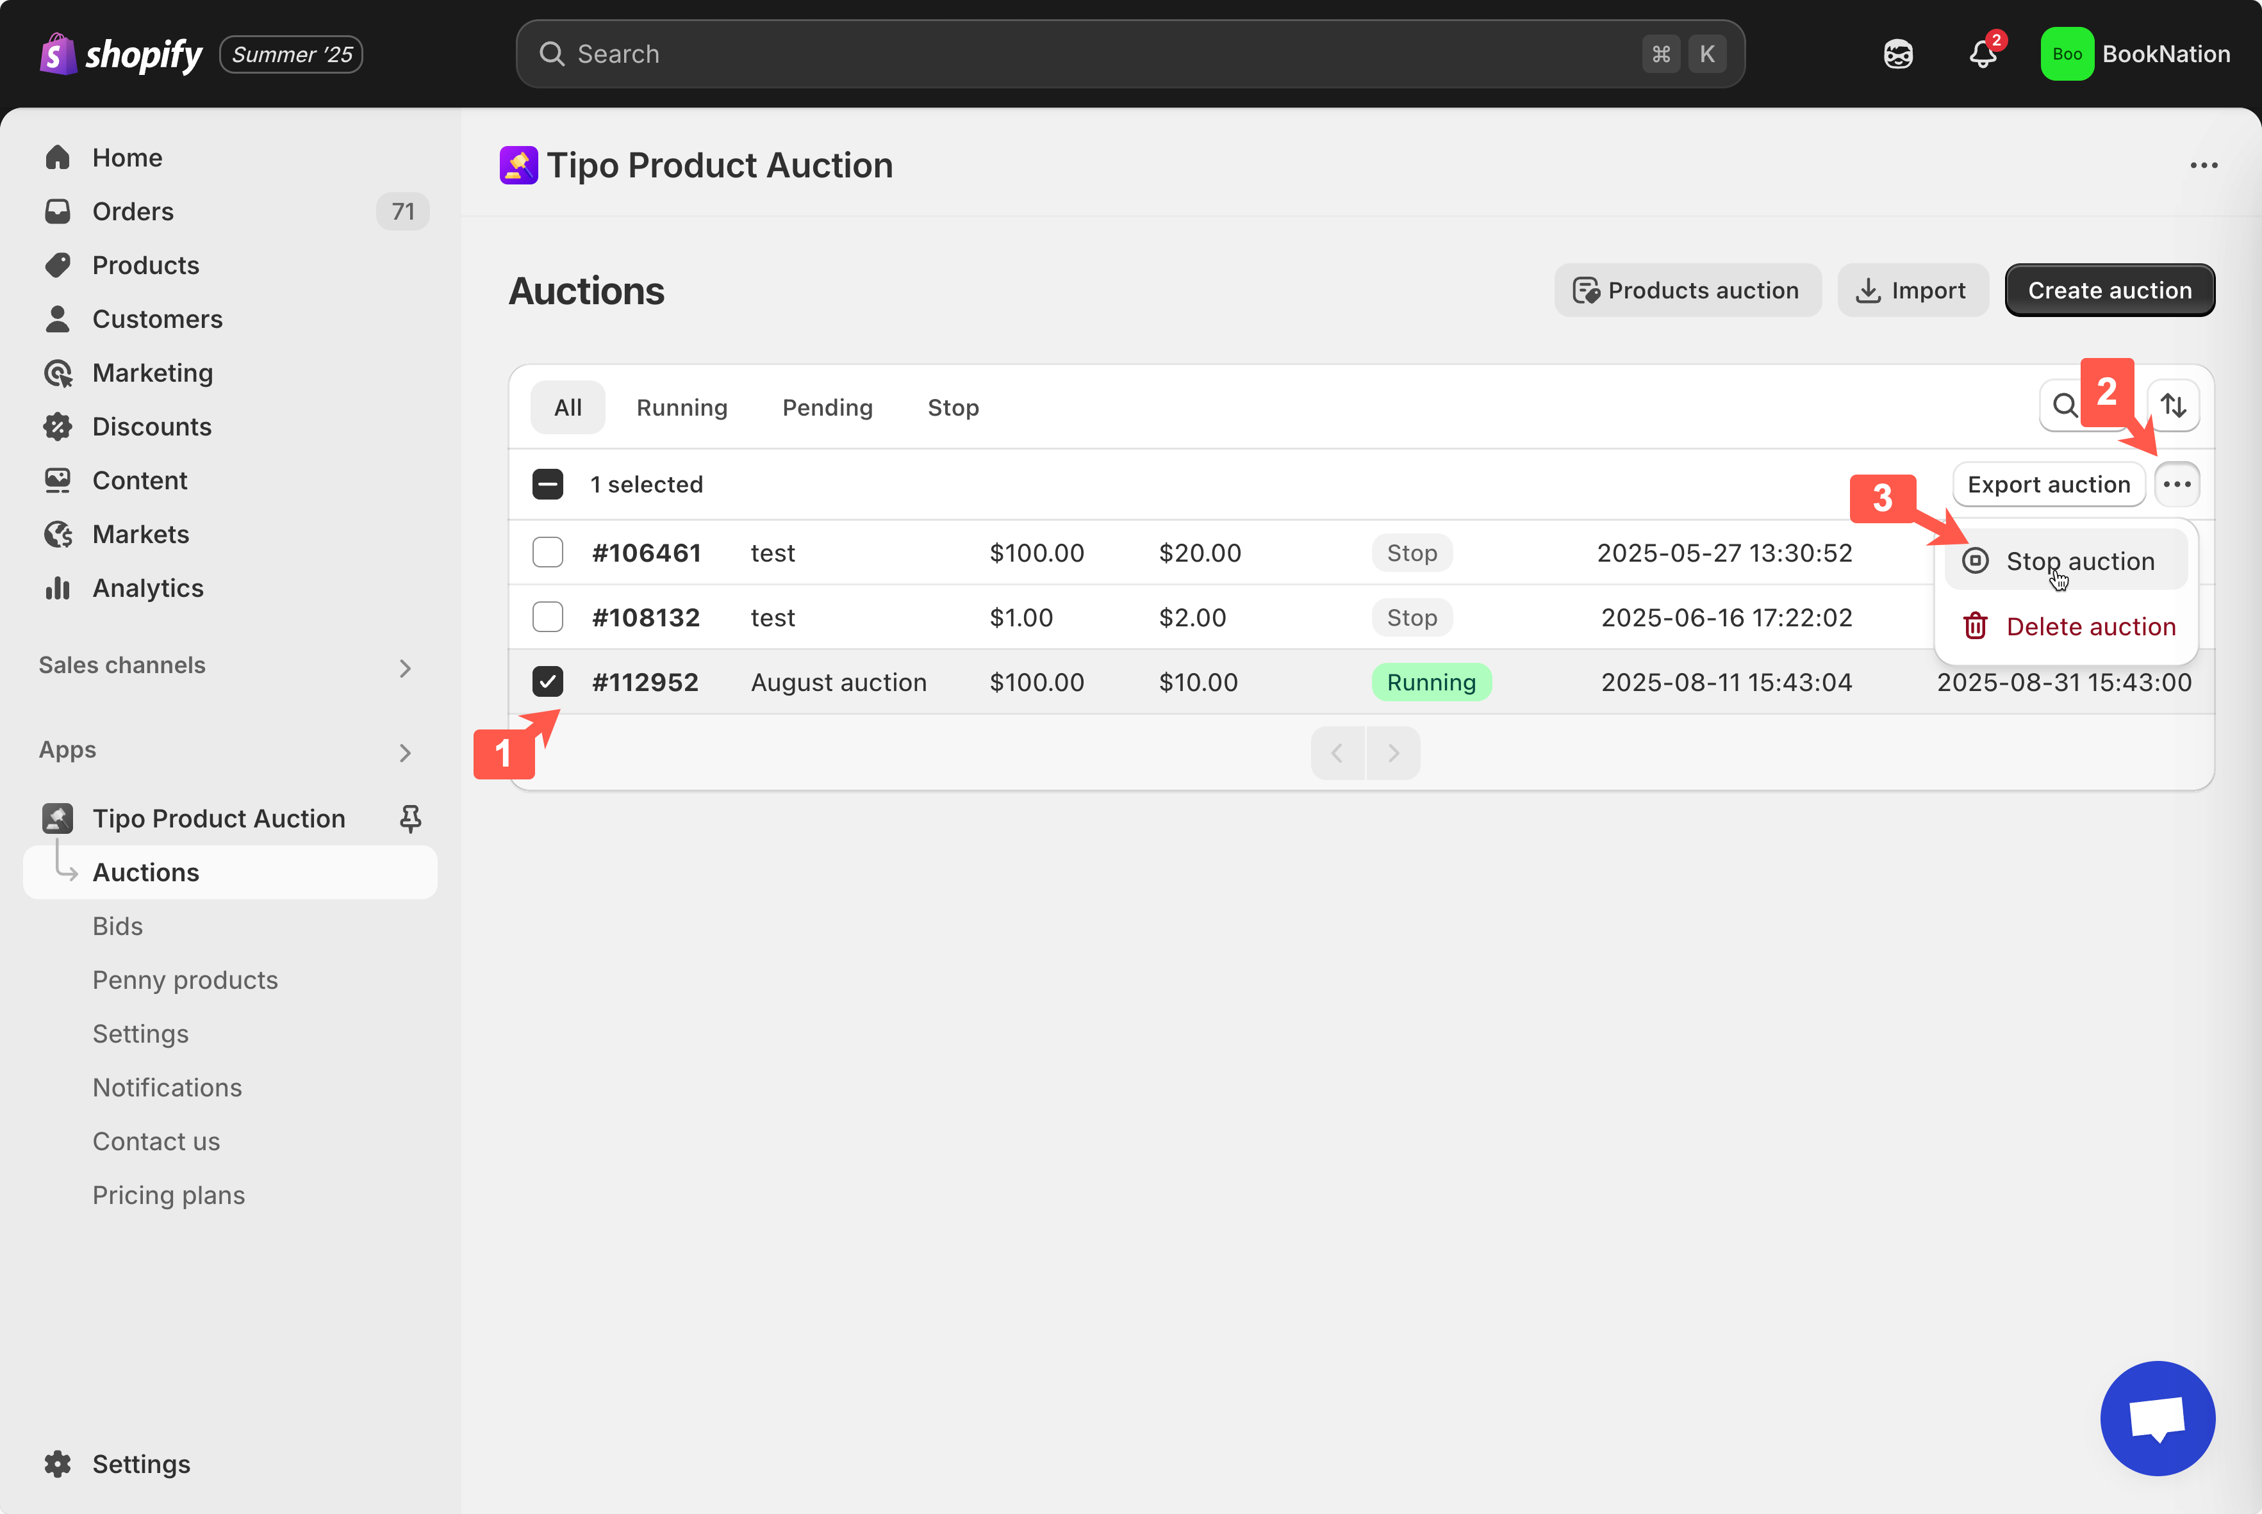Image resolution: width=2262 pixels, height=1514 pixels.
Task: Check the box for auction #108132
Action: [548, 617]
